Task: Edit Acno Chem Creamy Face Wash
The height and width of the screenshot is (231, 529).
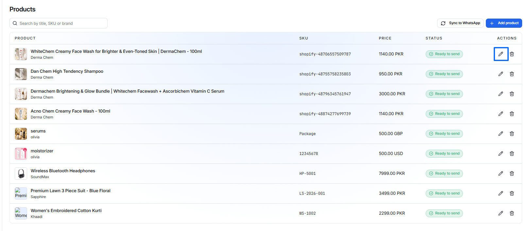Action: click(501, 114)
